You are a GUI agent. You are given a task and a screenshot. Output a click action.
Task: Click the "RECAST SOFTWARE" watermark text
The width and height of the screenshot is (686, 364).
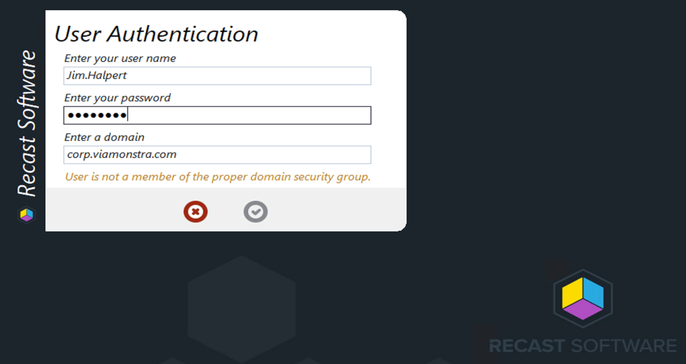pyautogui.click(x=582, y=346)
